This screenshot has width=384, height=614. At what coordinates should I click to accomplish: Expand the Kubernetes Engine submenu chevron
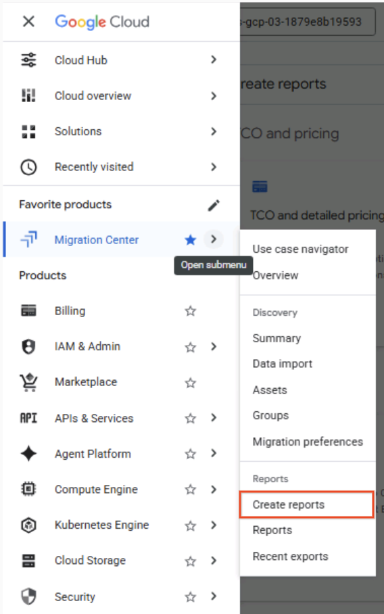pyautogui.click(x=214, y=525)
